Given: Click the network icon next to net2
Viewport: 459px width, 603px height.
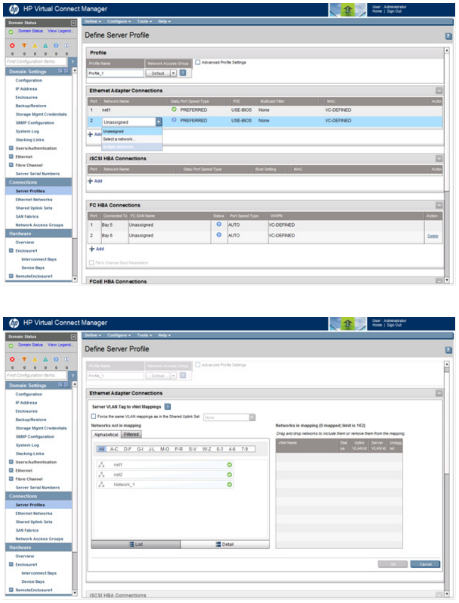Looking at the screenshot, I should point(102,475).
